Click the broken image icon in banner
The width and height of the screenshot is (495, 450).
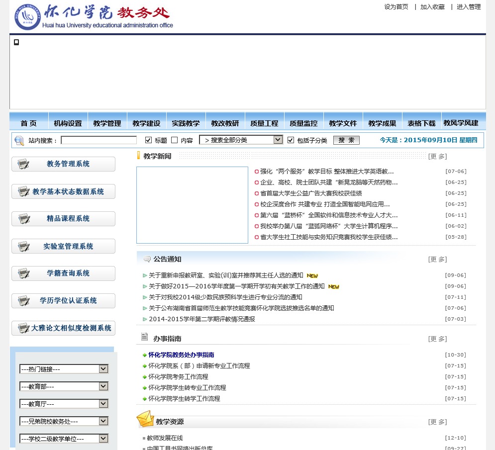coord(16,42)
